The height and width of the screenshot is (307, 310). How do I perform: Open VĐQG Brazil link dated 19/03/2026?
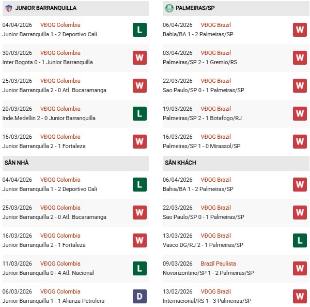point(216,109)
